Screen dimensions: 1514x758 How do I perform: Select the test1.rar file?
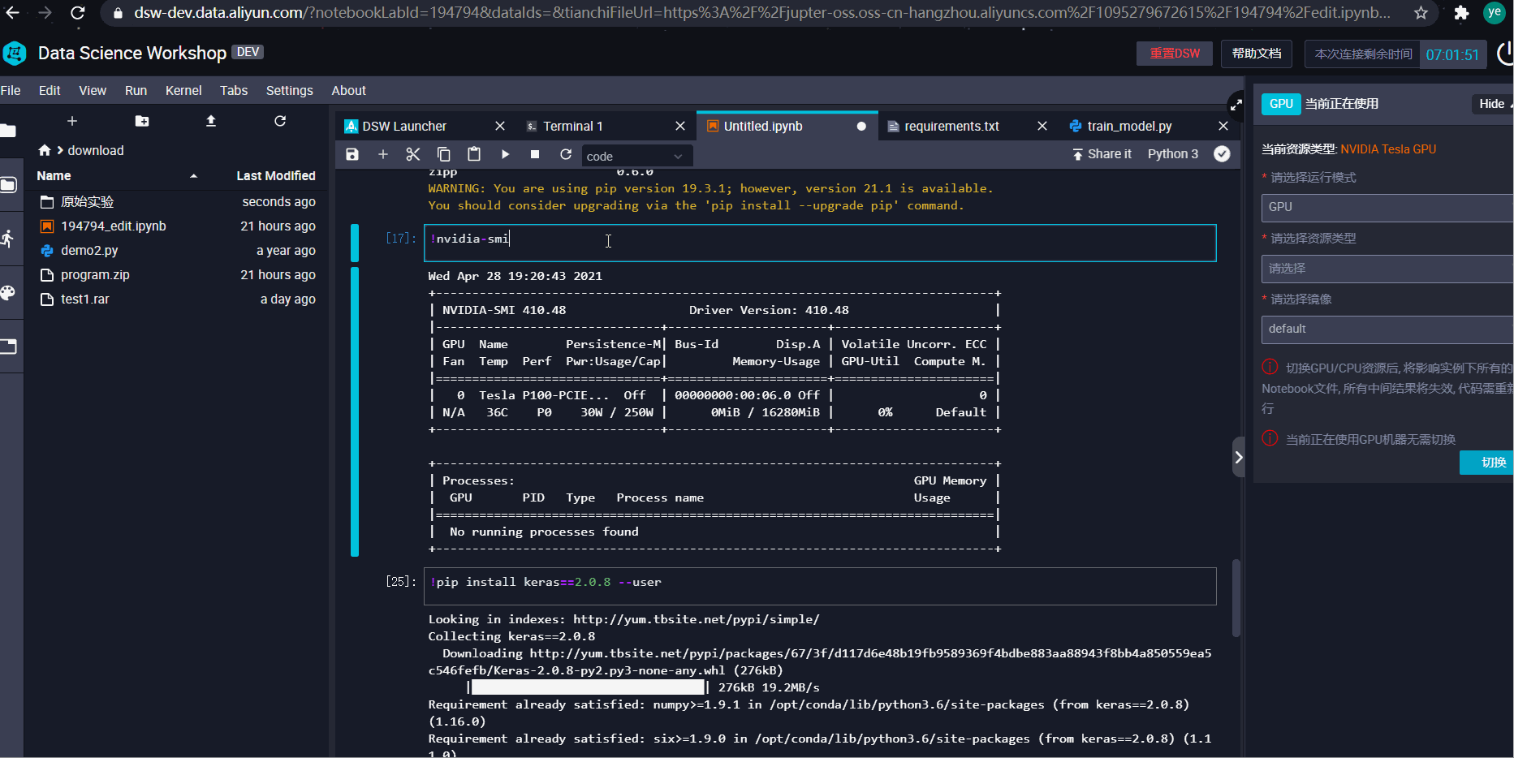[x=178, y=299]
